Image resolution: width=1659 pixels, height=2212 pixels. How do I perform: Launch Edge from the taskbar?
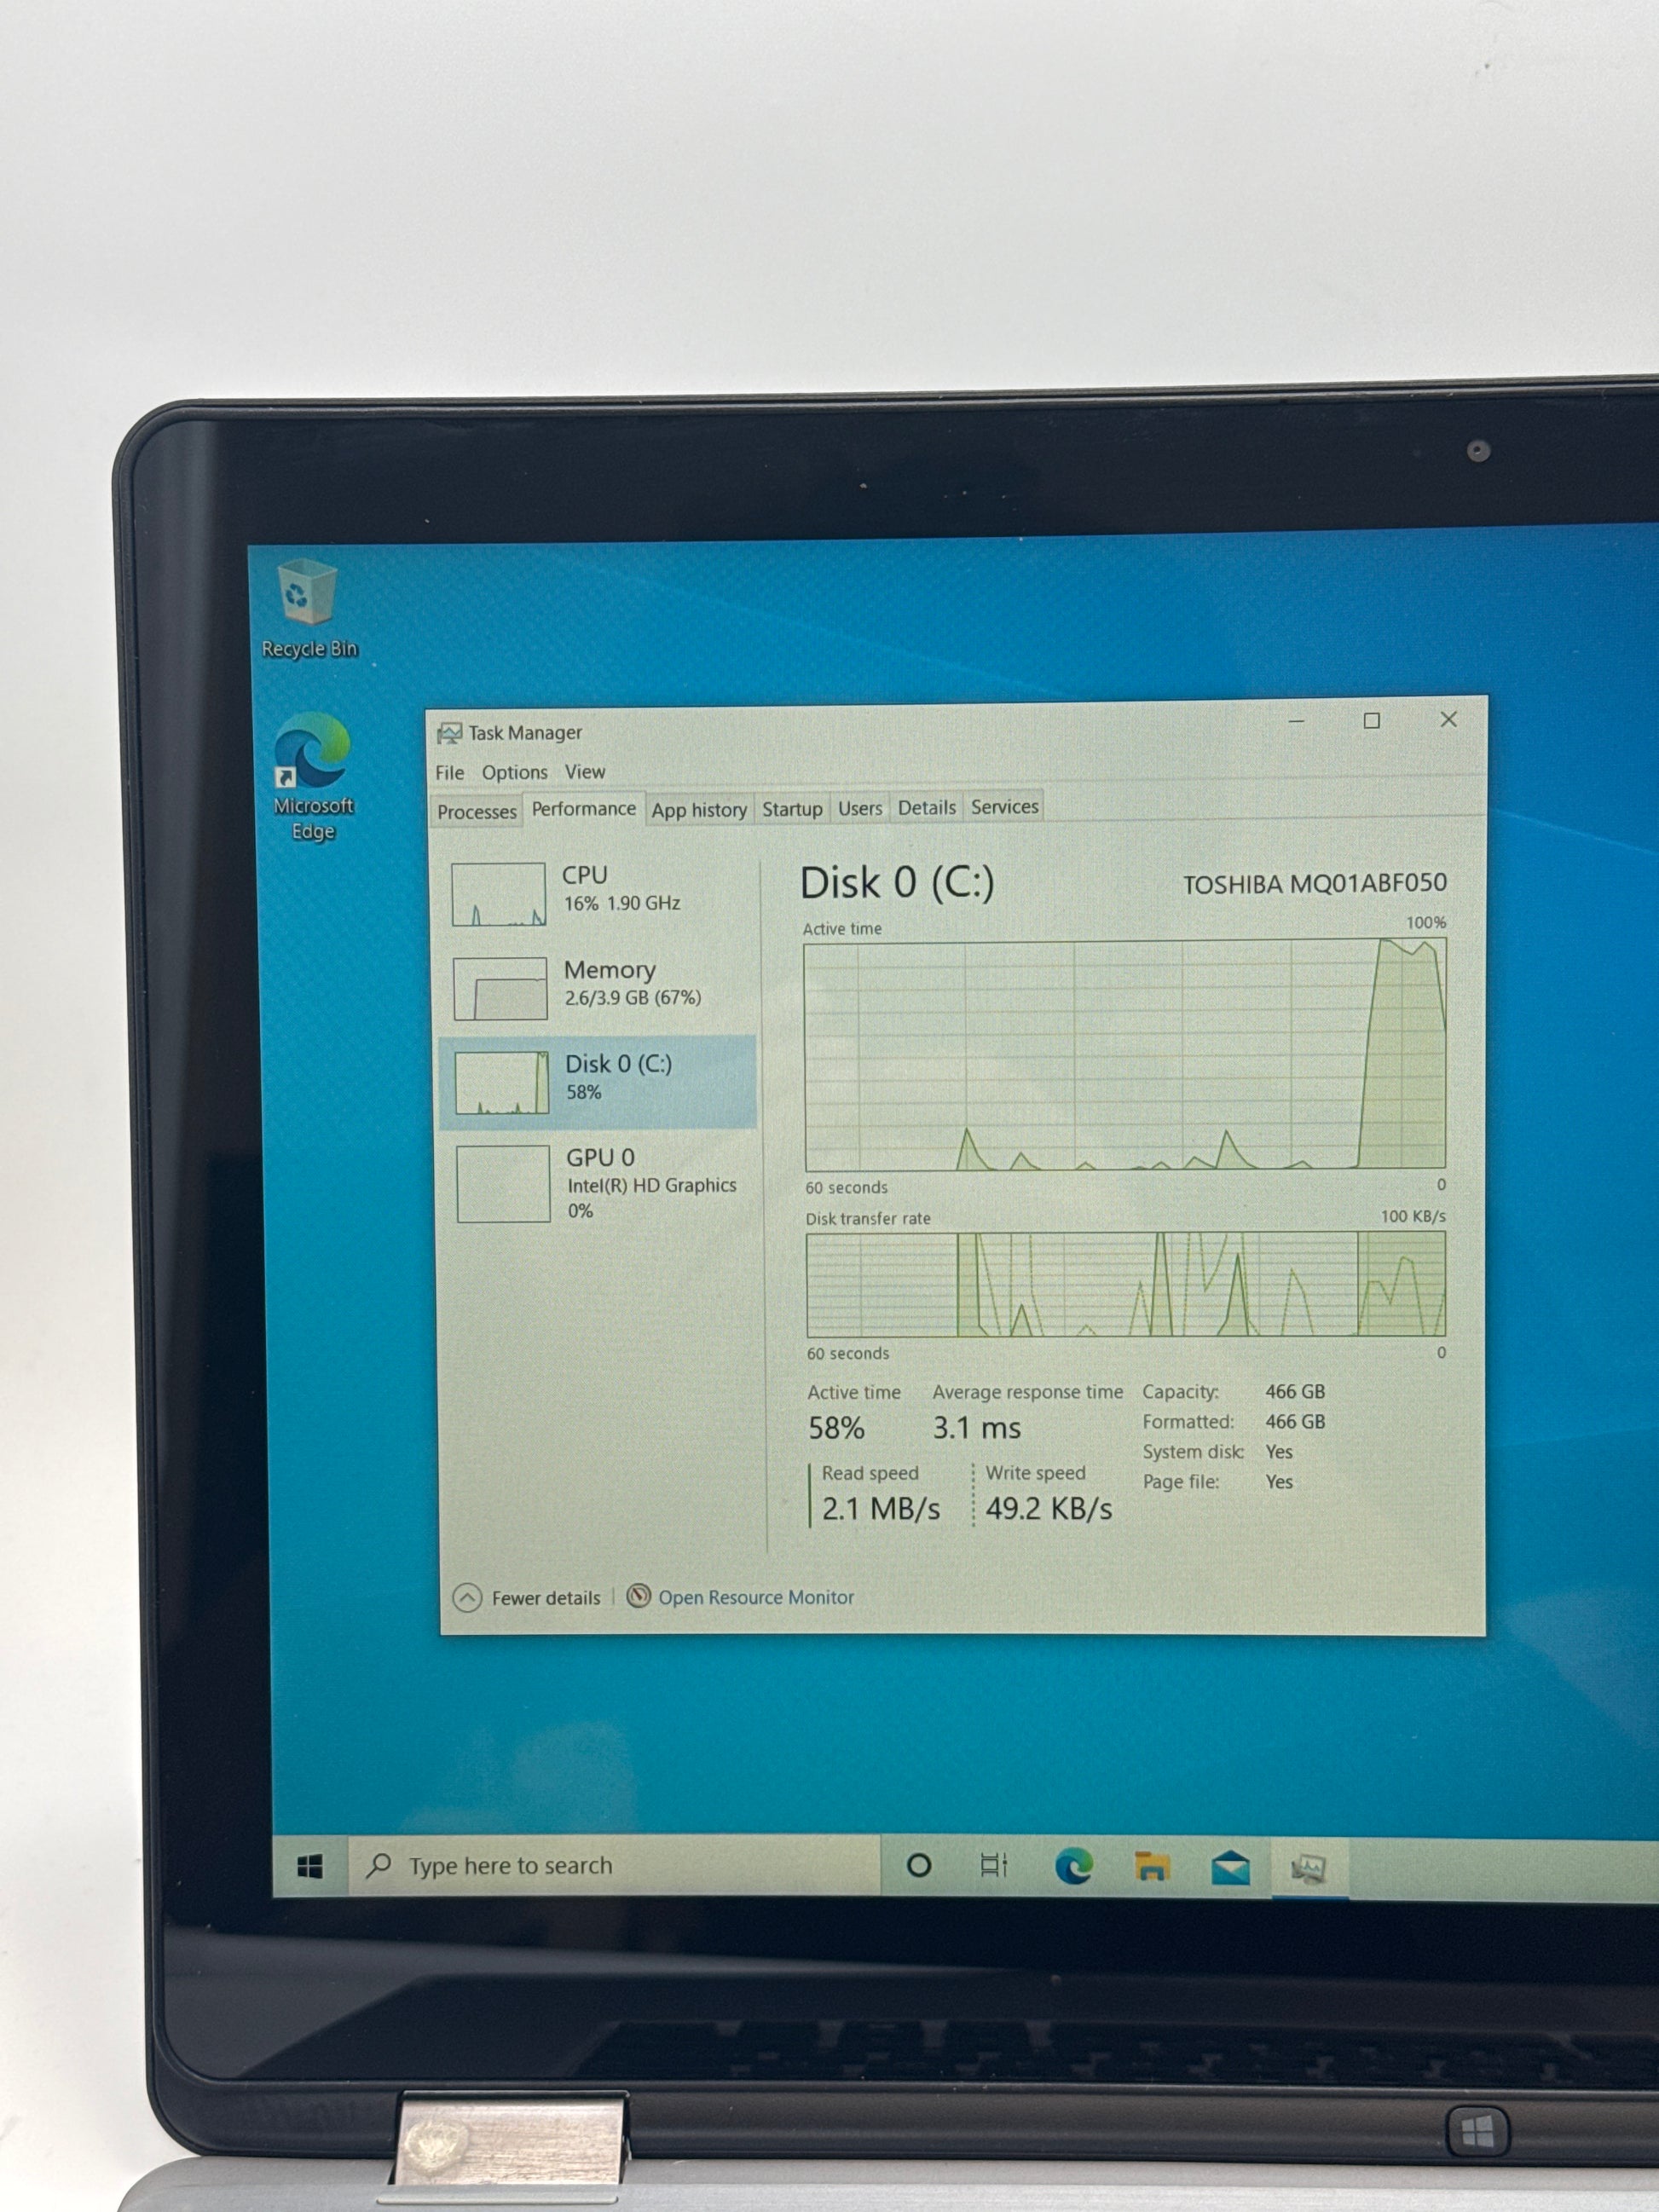click(x=1074, y=1866)
